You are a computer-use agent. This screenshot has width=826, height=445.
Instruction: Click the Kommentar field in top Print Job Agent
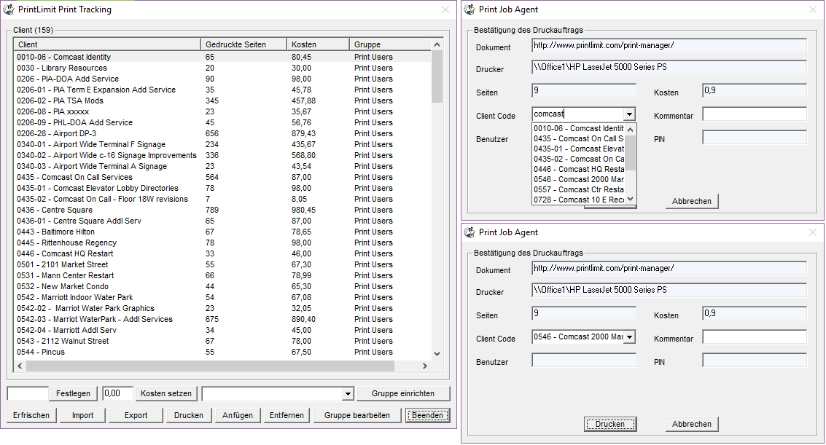point(755,114)
